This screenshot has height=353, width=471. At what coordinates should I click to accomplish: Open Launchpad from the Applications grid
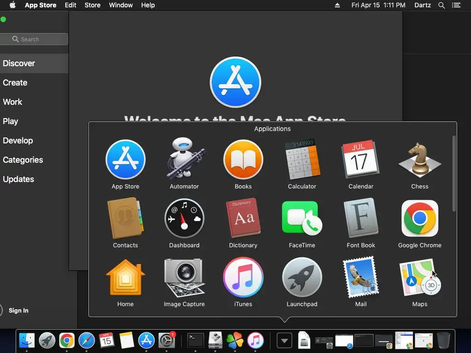(x=302, y=277)
